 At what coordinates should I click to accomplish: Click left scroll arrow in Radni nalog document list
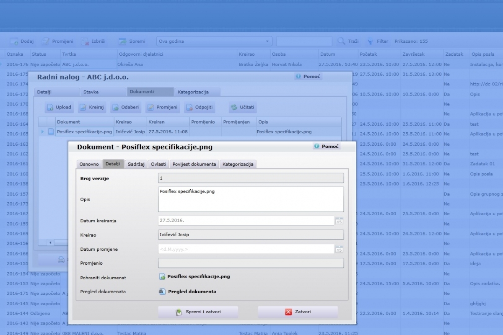(50, 242)
